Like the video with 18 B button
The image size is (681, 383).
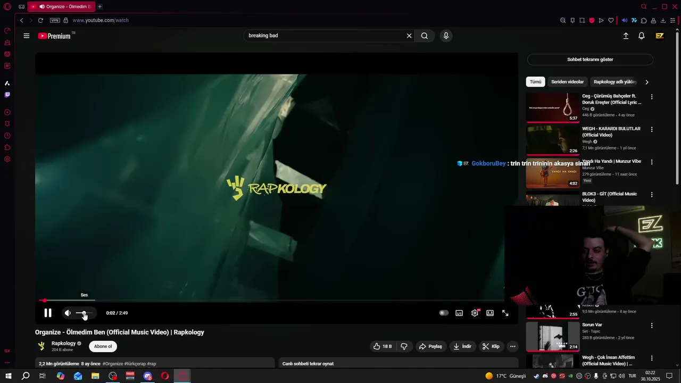(383, 346)
